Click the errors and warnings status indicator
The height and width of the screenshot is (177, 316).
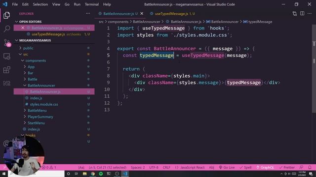point(49,167)
